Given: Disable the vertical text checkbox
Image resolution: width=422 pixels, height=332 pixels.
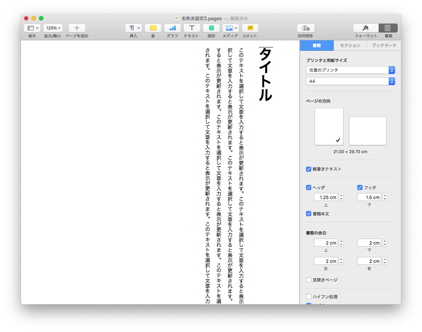Looking at the screenshot, I should (309, 169).
